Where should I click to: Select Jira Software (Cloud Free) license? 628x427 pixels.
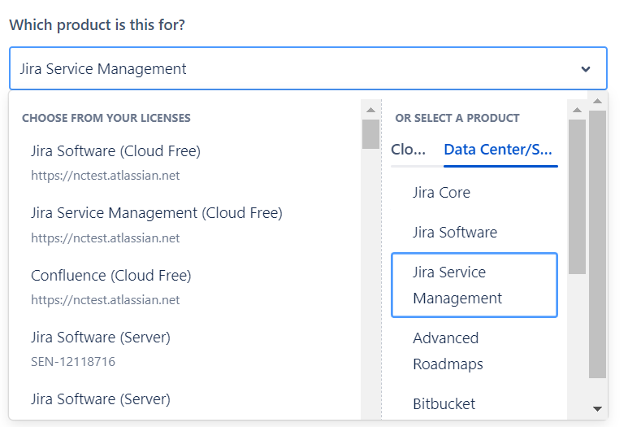click(115, 151)
